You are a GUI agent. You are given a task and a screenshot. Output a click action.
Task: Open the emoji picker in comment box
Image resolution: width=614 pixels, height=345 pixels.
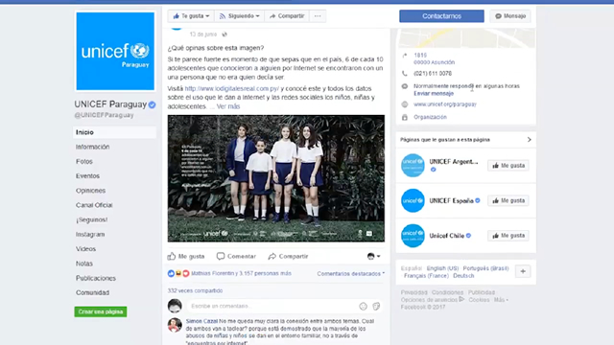pos(363,307)
